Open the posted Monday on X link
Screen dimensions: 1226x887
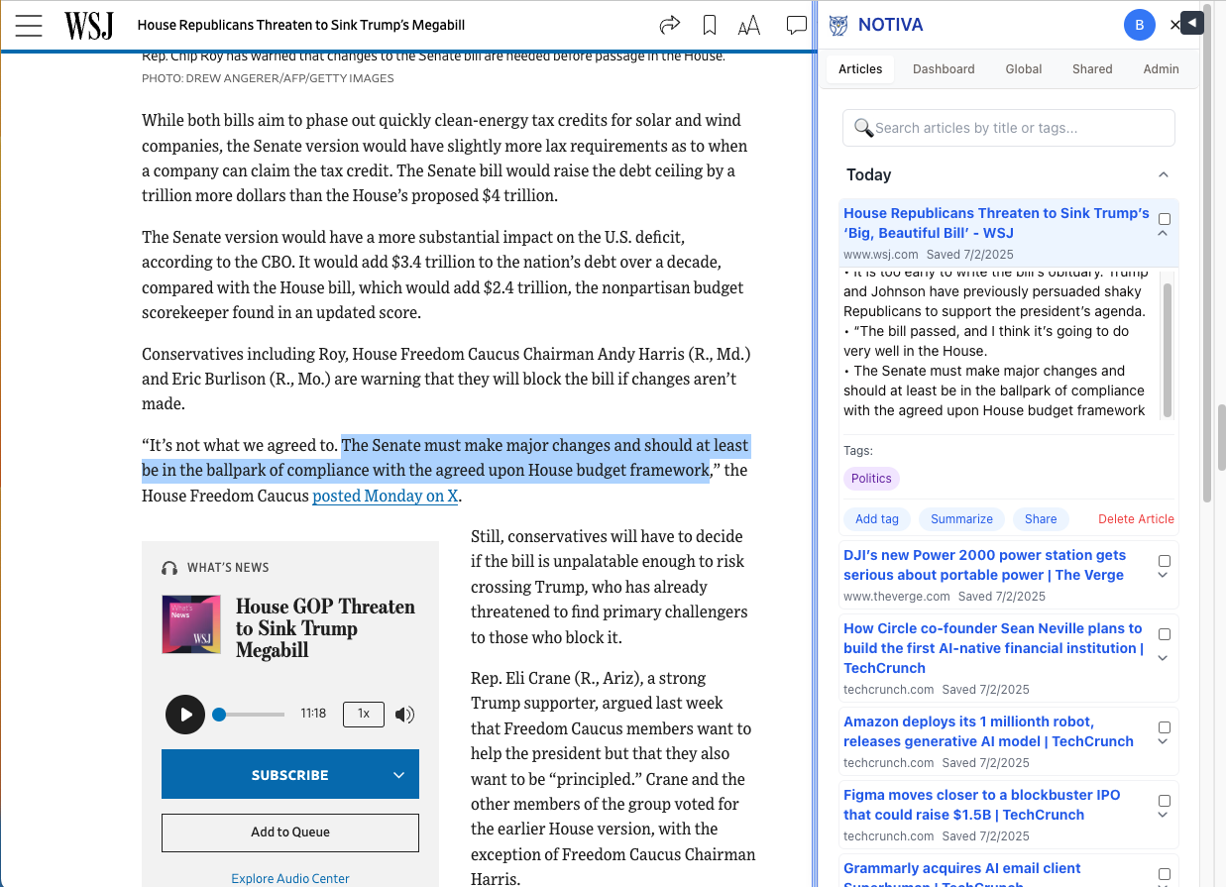pyautogui.click(x=386, y=496)
